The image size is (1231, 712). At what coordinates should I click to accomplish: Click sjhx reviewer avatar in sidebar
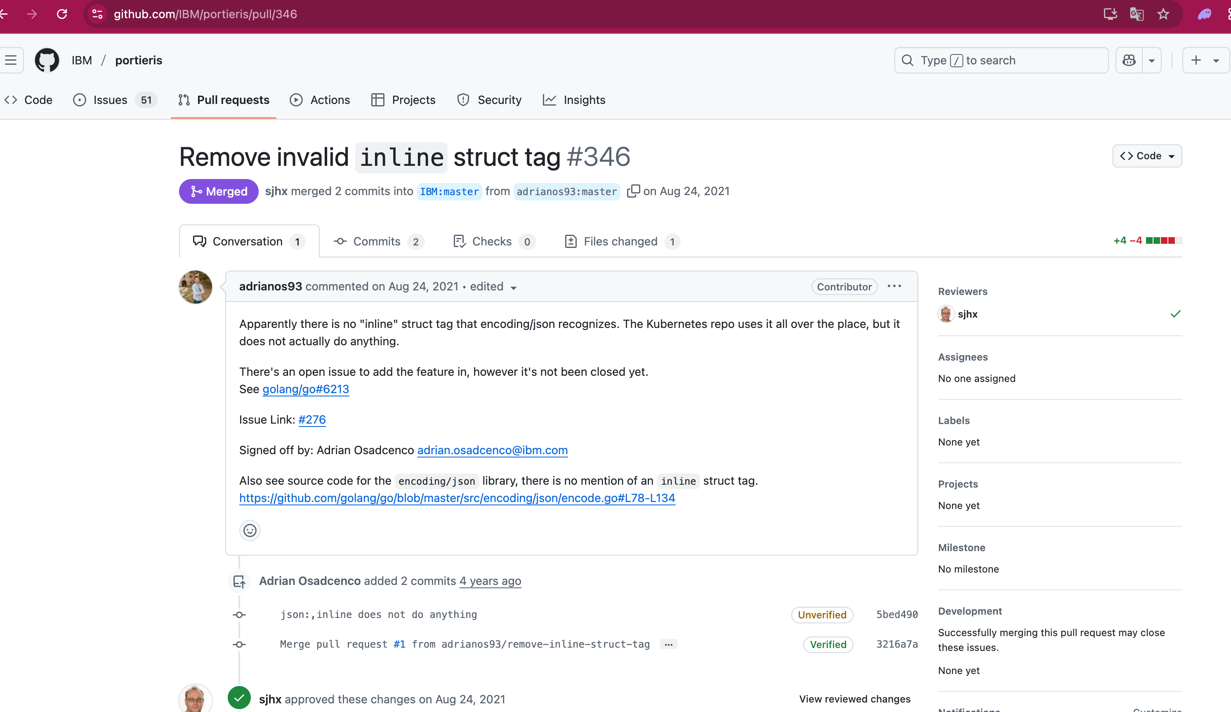tap(946, 314)
